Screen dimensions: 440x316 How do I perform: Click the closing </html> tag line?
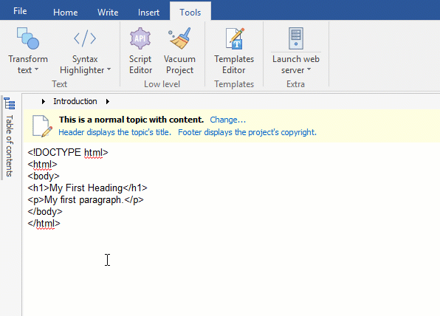44,223
